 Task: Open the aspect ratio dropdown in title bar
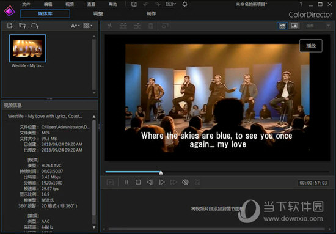[171, 4]
